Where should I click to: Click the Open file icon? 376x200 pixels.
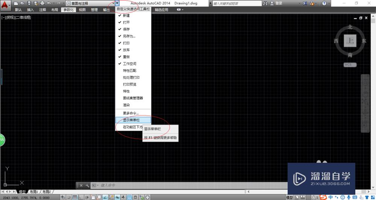tap(22, 3)
